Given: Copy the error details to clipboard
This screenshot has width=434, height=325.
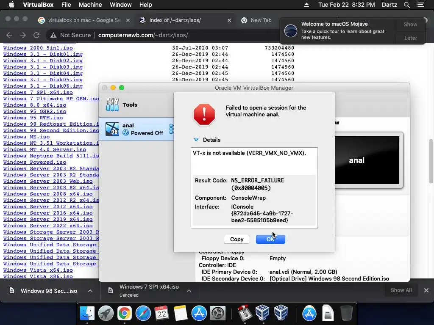Looking at the screenshot, I should click(x=236, y=240).
